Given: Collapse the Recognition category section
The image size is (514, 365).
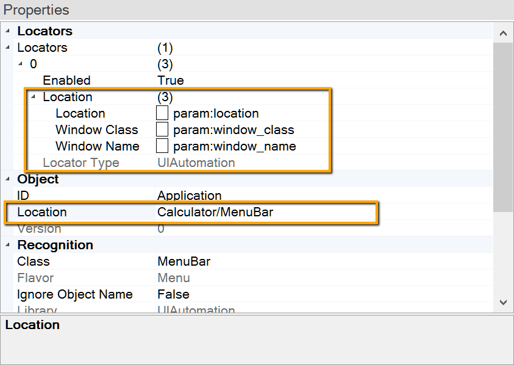Looking at the screenshot, I should pos(7,245).
